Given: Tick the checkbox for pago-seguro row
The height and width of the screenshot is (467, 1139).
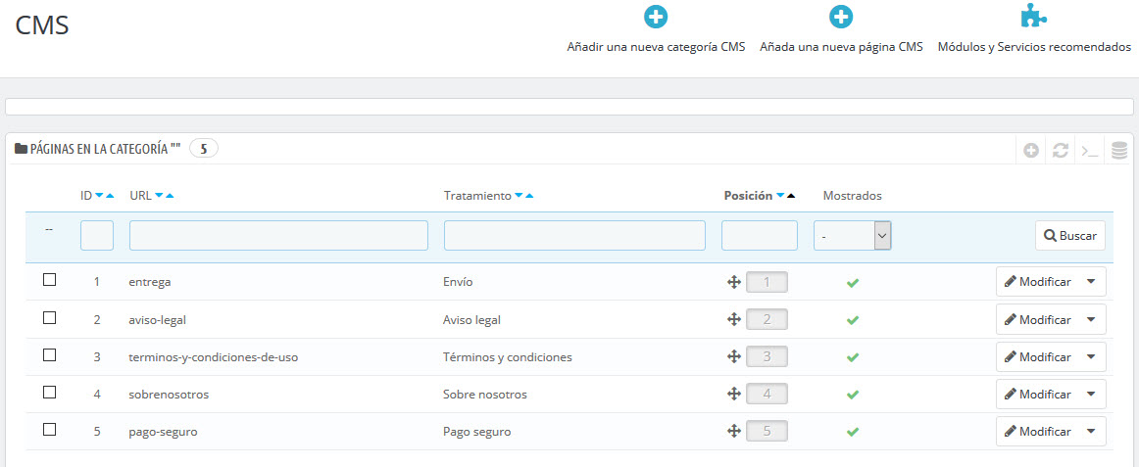Looking at the screenshot, I should click(x=49, y=429).
